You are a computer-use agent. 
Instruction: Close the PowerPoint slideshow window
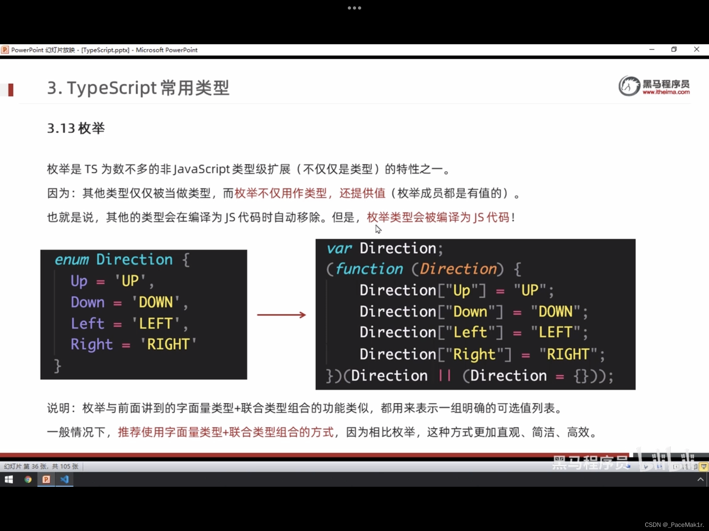coord(697,49)
